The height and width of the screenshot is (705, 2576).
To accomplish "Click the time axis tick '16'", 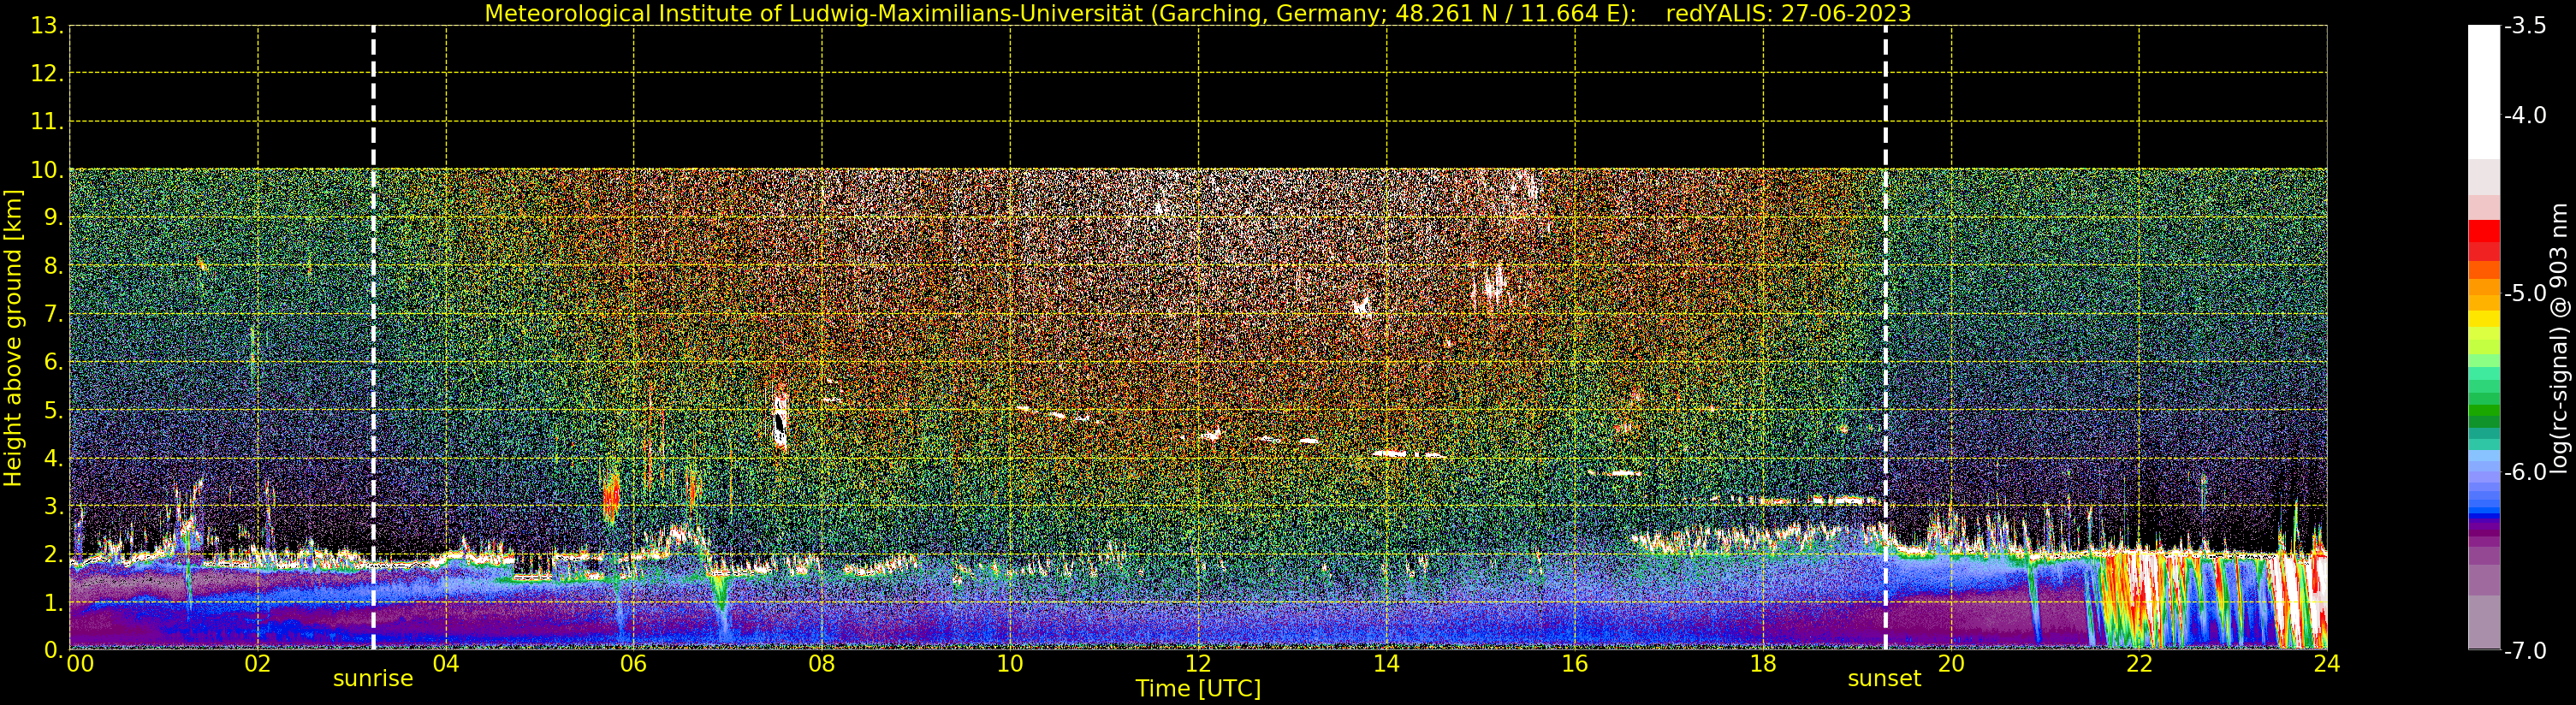I will (1575, 664).
